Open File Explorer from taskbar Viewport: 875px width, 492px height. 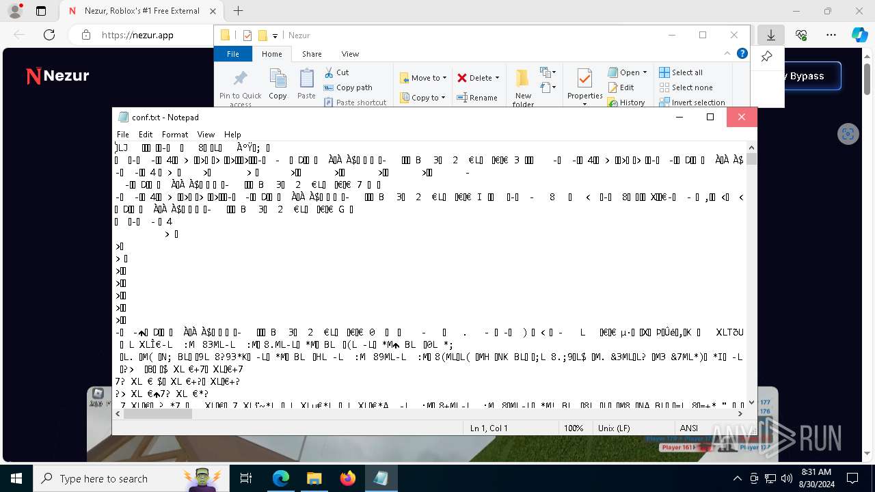pyautogui.click(x=314, y=478)
